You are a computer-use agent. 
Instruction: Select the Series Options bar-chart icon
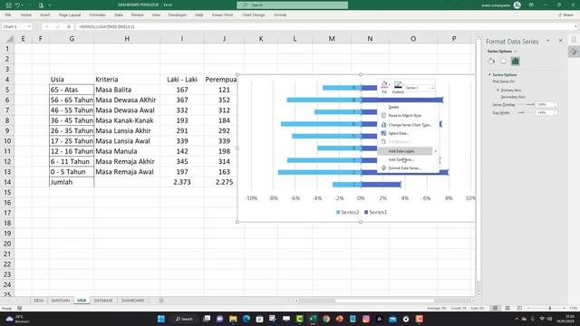click(x=516, y=62)
